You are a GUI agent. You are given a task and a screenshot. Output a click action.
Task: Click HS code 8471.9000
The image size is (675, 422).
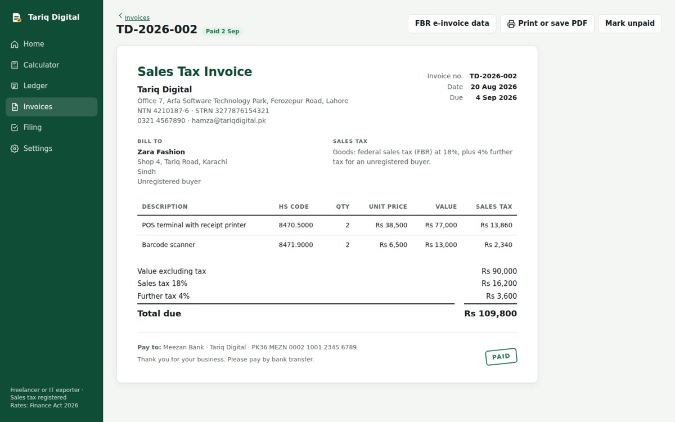(x=296, y=245)
